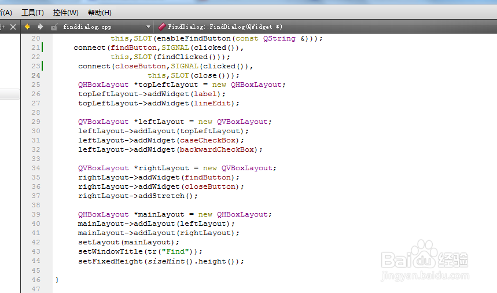The image size is (497, 293).
Task: Click sizeHint() on line 44
Action: (170, 261)
